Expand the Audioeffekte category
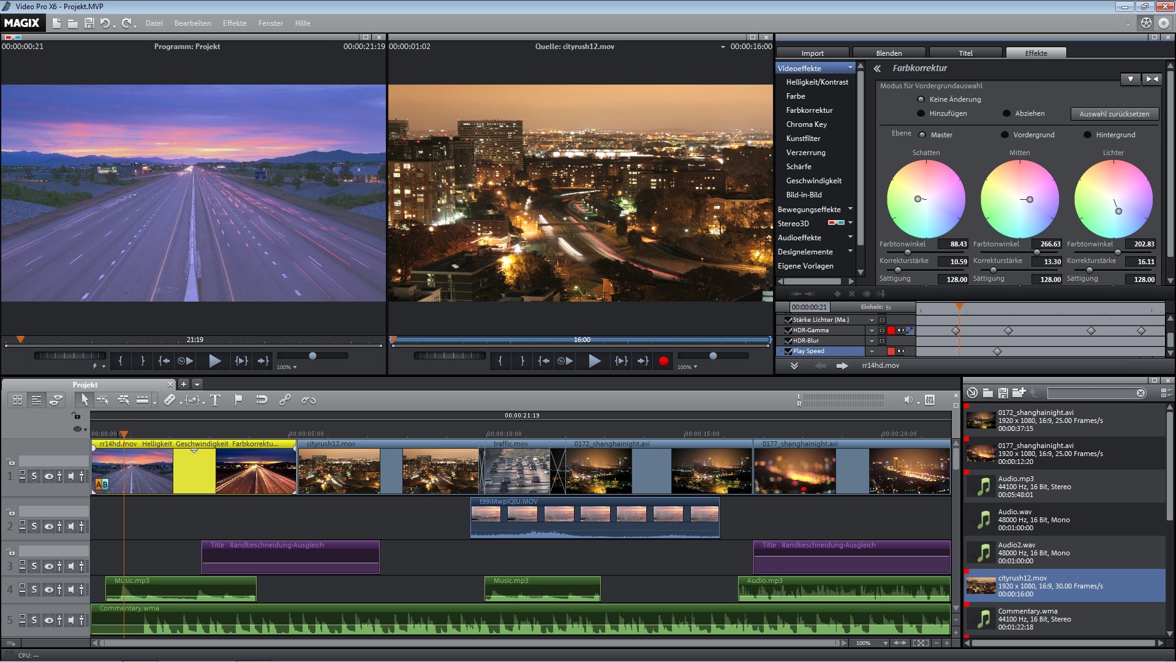This screenshot has height=662, width=1176. click(850, 238)
